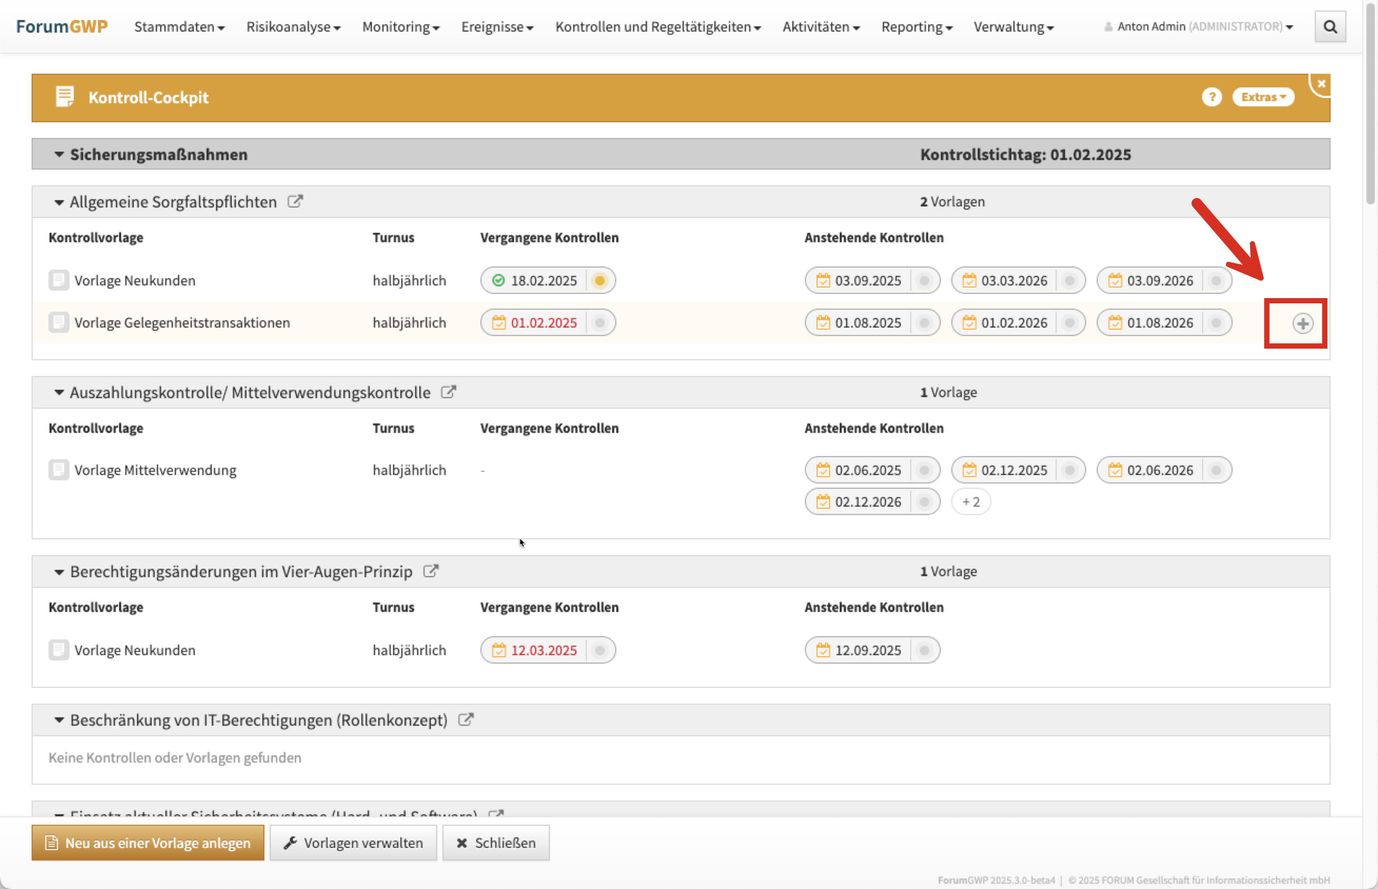This screenshot has width=1378, height=889.
Task: Open the Reporting menu
Action: tap(916, 26)
